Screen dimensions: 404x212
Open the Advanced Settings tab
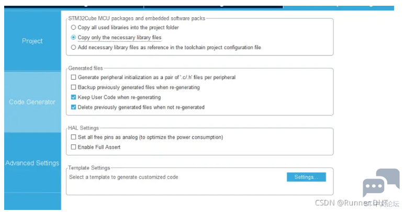point(32,163)
